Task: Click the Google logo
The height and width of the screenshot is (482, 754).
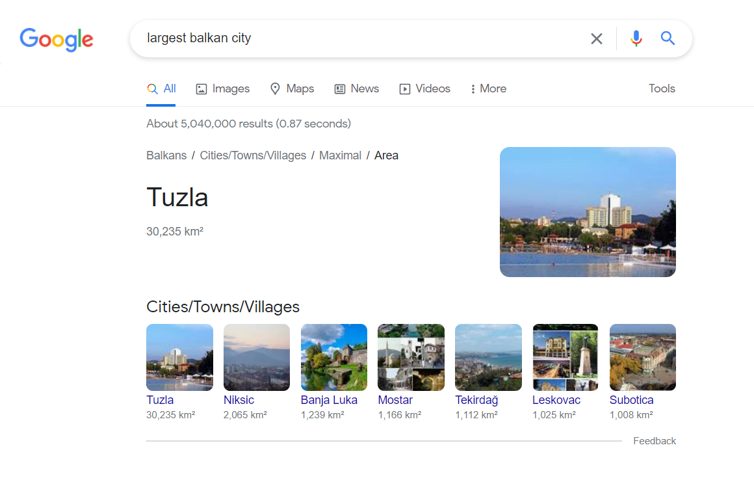Action: point(57,39)
